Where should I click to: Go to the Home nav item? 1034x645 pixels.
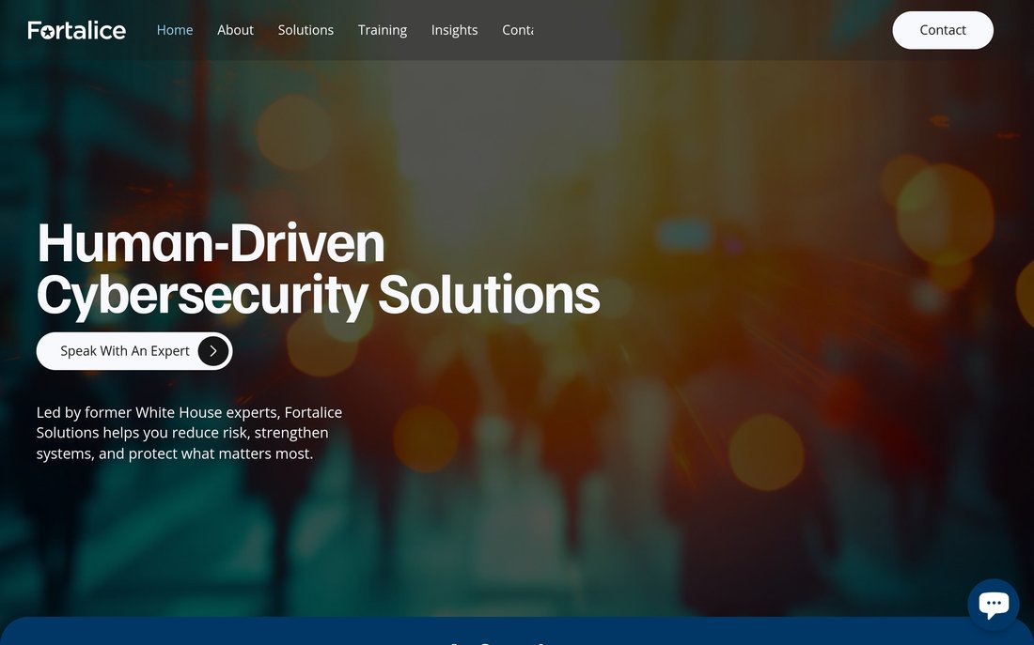pos(175,30)
